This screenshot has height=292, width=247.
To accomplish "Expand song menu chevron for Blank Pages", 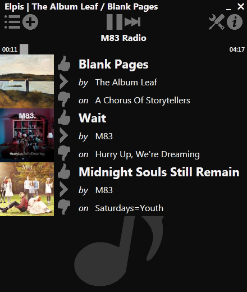I will [x=64, y=81].
